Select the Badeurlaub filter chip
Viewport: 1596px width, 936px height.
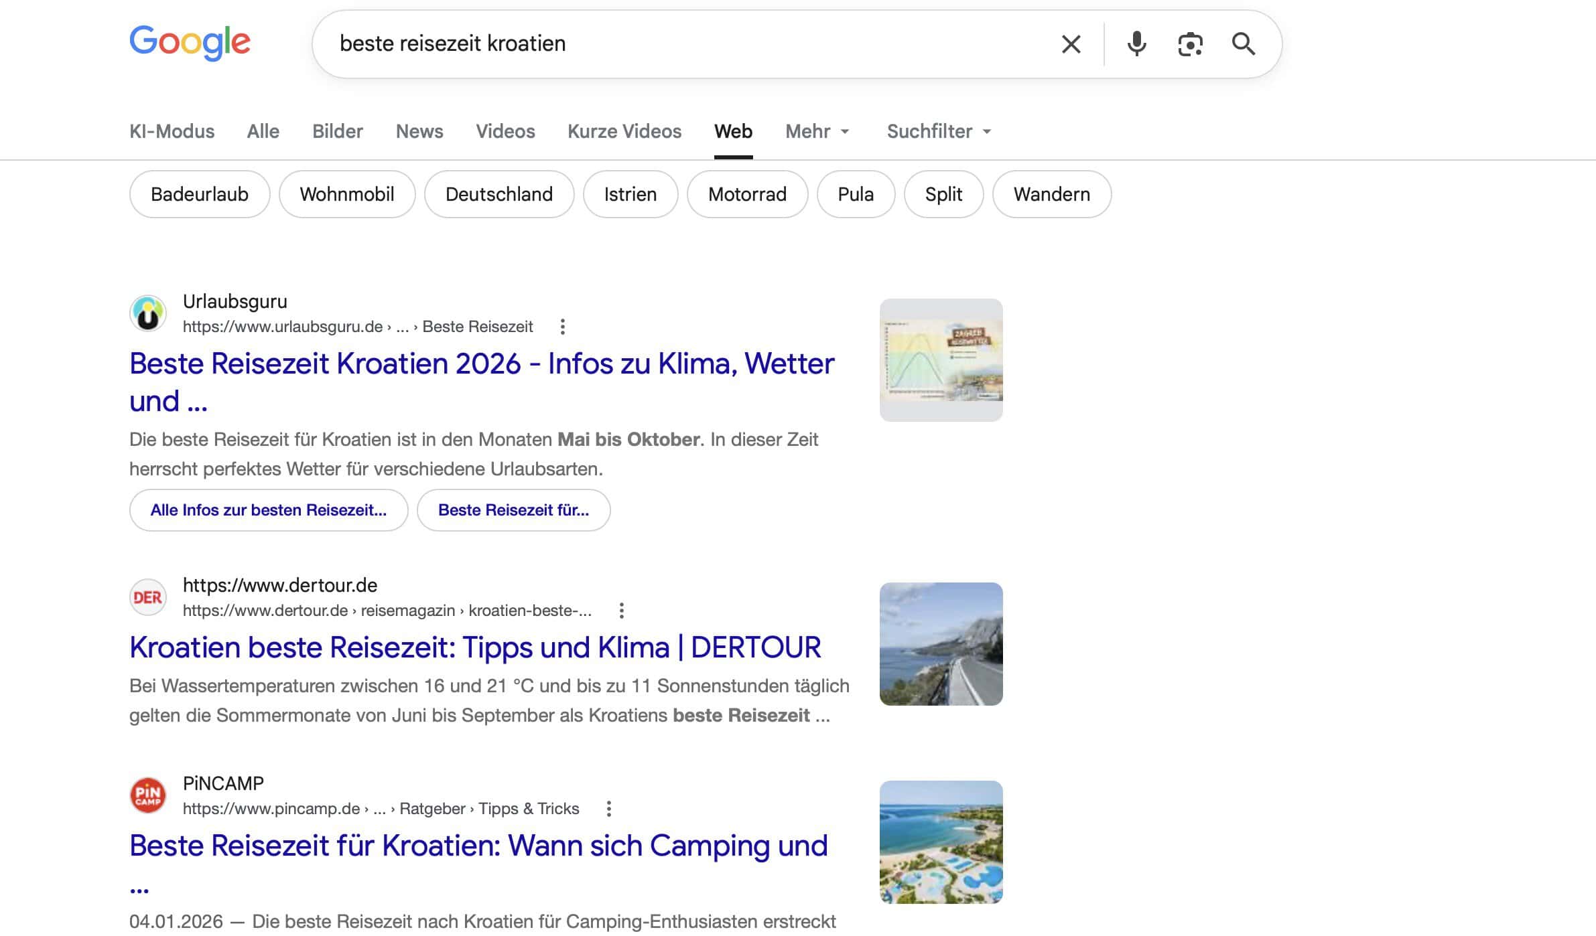[200, 194]
